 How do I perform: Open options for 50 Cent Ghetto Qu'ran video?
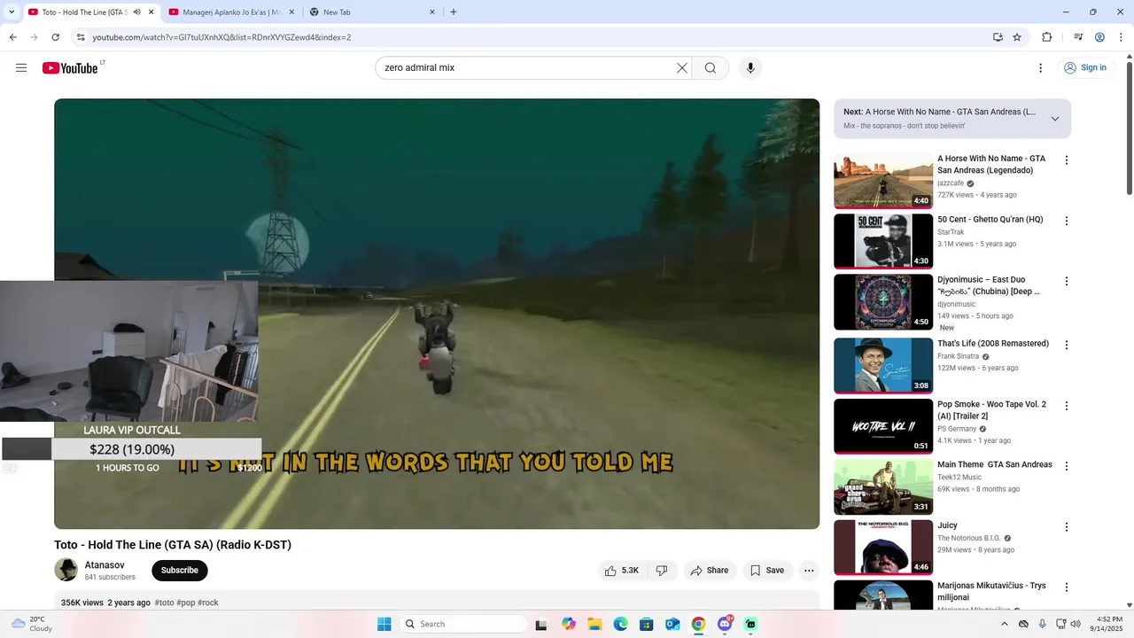click(1067, 221)
